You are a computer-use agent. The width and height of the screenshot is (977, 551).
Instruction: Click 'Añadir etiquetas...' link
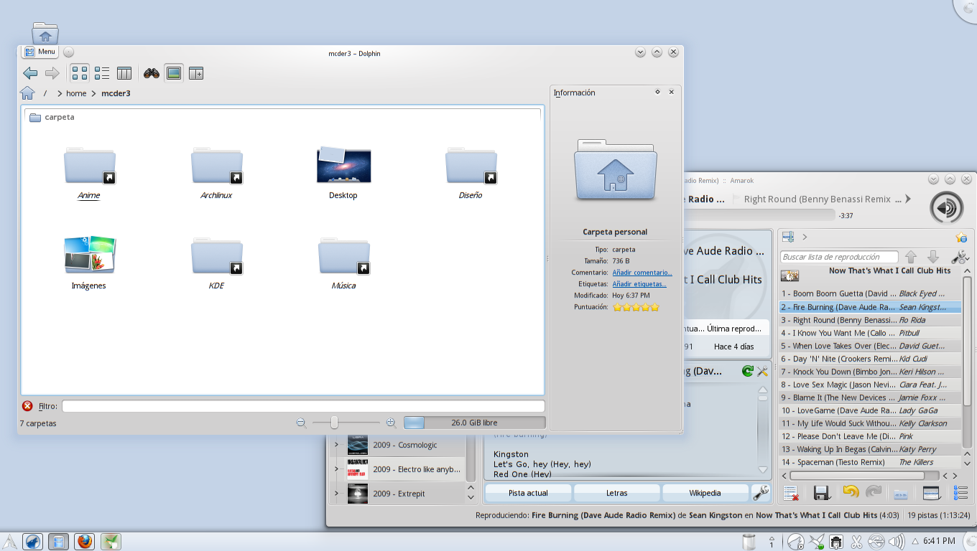click(639, 284)
